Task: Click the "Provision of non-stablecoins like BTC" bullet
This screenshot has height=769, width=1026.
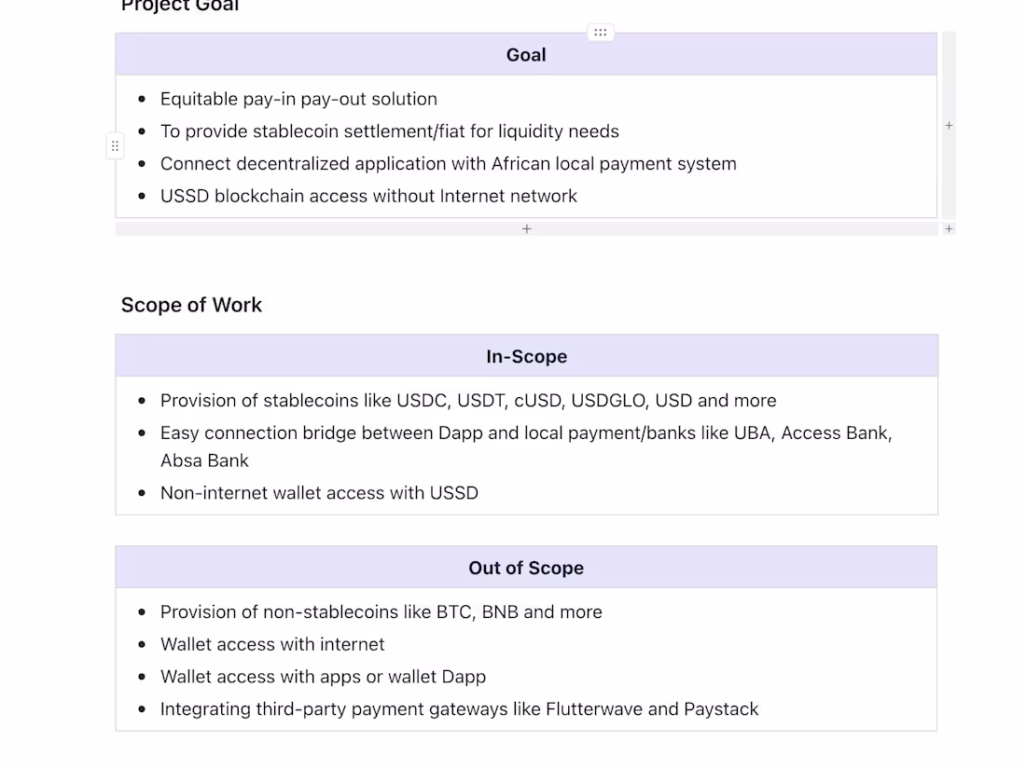Action: pos(381,612)
